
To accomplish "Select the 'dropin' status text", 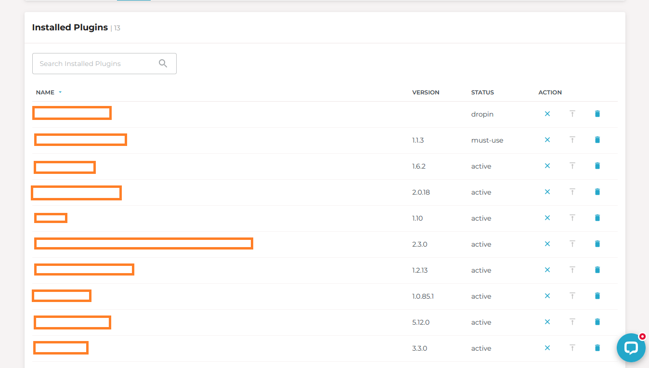I will (482, 115).
